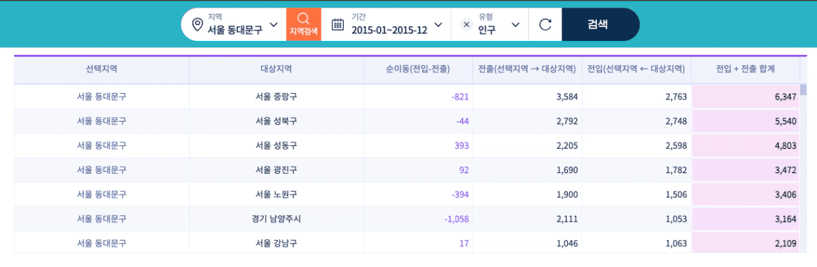
Task: Select the 서울 광진구 row cell
Action: point(276,170)
